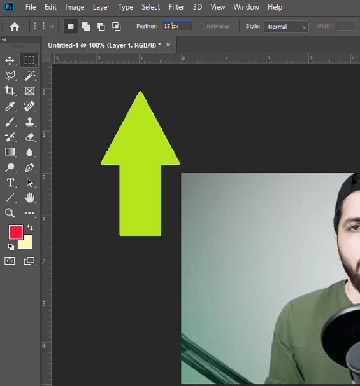Viewport: 360px width, 386px height.
Task: Select the Hand tool
Action: (29, 198)
